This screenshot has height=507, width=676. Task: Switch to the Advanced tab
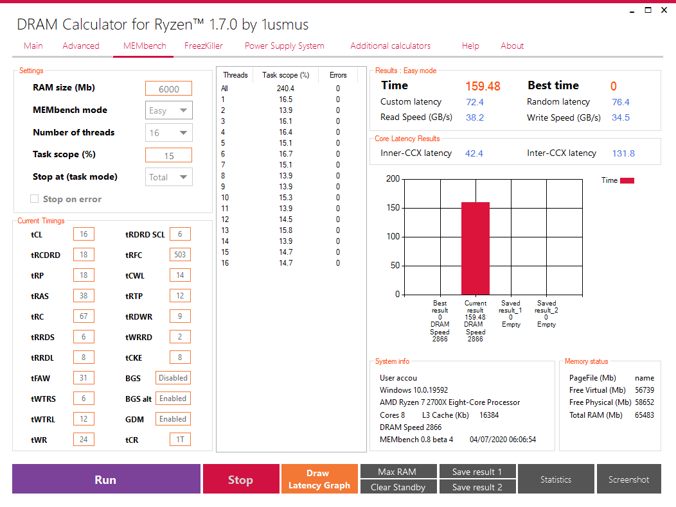[x=80, y=46]
